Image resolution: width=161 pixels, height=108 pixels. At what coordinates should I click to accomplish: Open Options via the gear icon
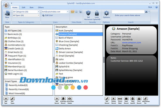point(106,13)
